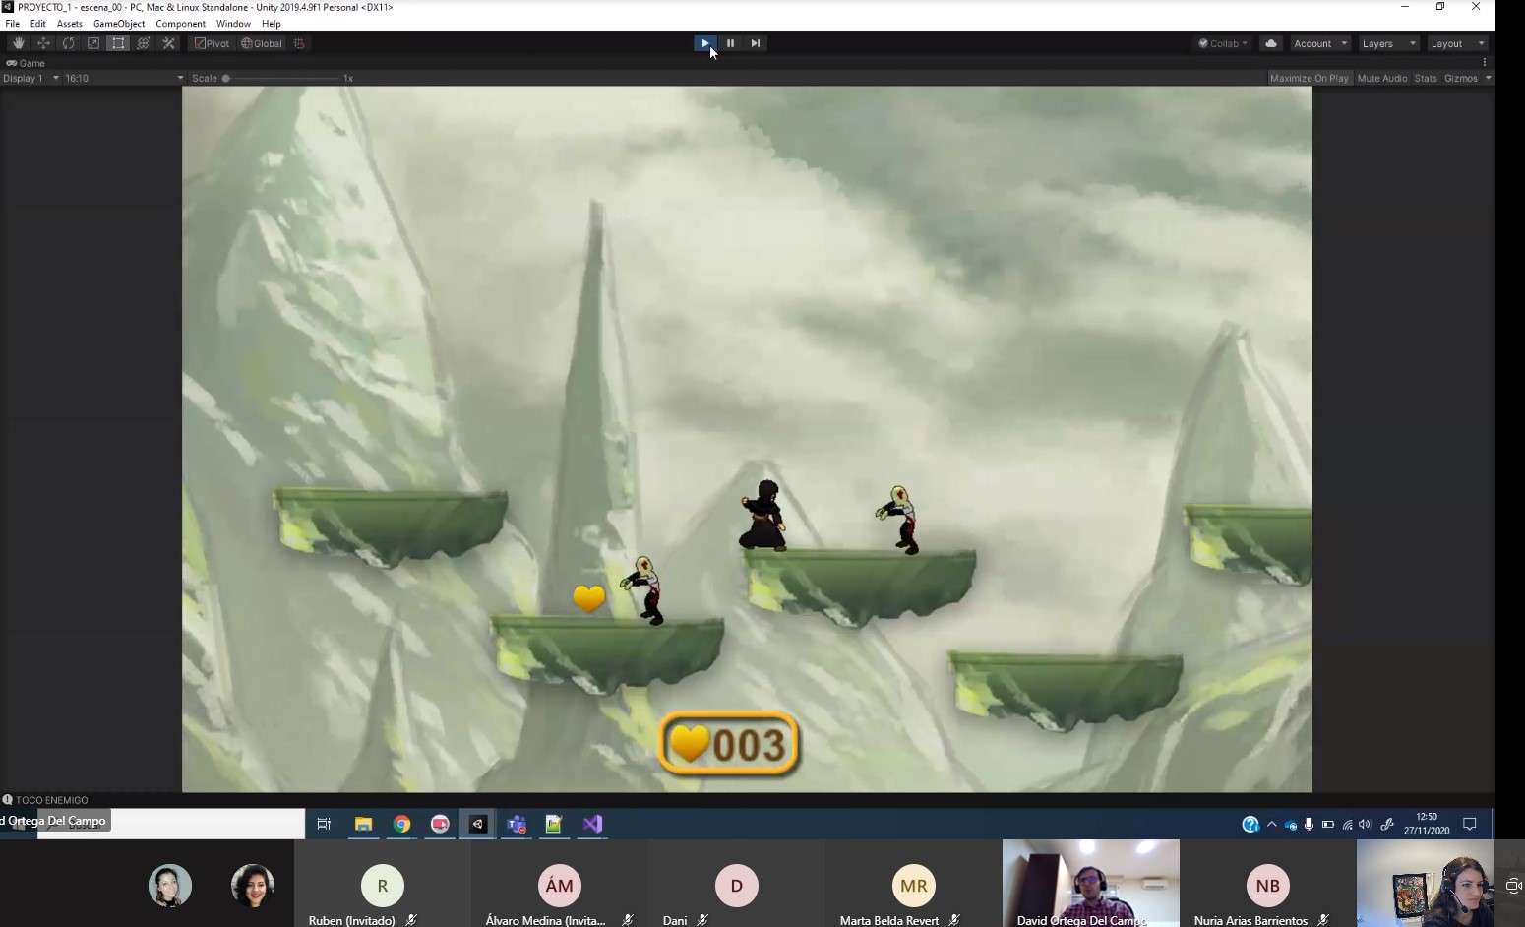Viewport: 1525px width, 927px height.
Task: Switch to Unity from the taskbar
Action: pyautogui.click(x=478, y=824)
